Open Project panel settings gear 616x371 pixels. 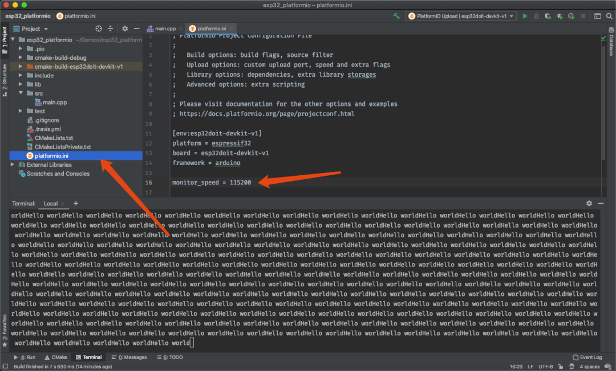click(124, 28)
